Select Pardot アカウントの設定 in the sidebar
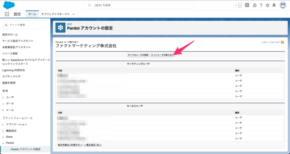The width and height of the screenshot is (290, 154). [26, 149]
